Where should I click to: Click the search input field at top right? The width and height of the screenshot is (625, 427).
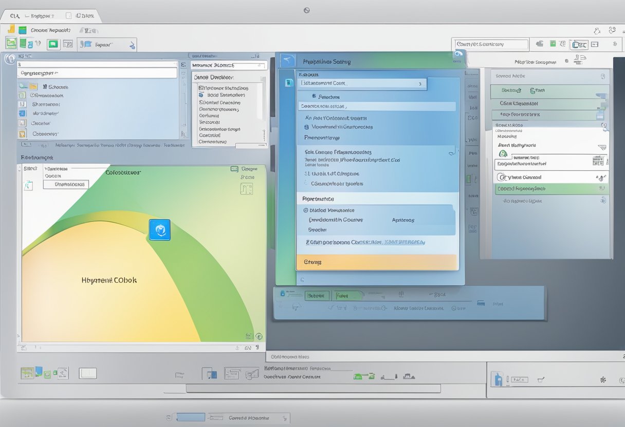pos(490,44)
